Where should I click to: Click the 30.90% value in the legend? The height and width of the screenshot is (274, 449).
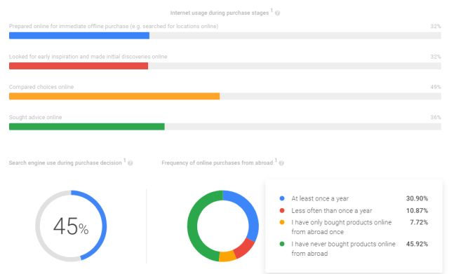pyautogui.click(x=417, y=198)
